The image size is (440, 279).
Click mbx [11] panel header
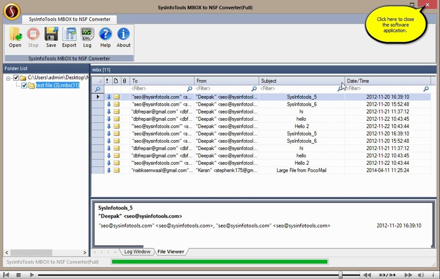pyautogui.click(x=263, y=70)
